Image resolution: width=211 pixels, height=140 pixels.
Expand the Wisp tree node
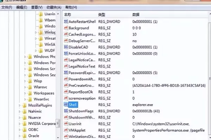click(25, 81)
